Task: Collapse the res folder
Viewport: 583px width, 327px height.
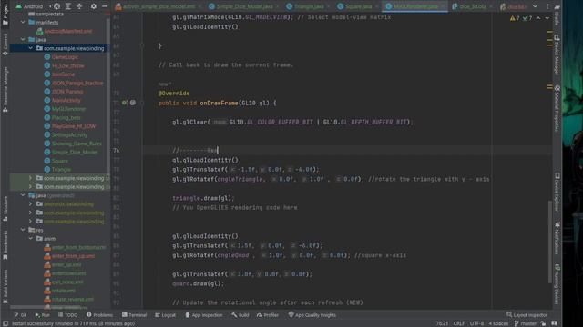Action: click(23, 230)
